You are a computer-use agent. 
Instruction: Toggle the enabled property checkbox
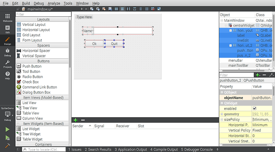pyautogui.click(x=254, y=109)
